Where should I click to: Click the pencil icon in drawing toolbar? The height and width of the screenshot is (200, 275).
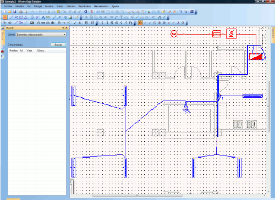point(77,18)
